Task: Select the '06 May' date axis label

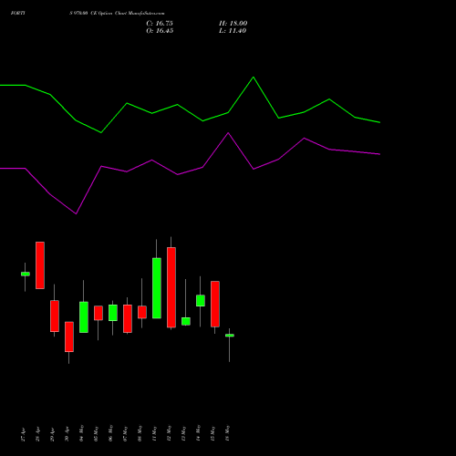Action: click(111, 433)
